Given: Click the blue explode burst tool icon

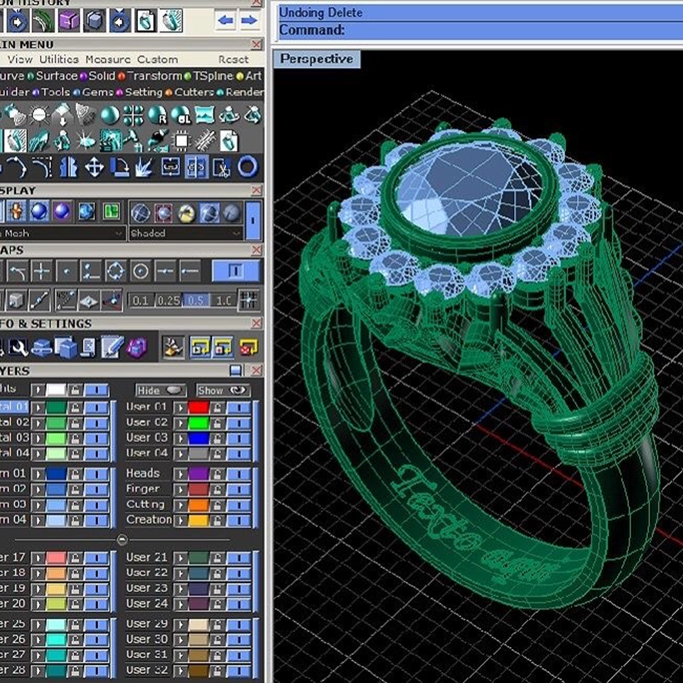Looking at the screenshot, I should 144,167.
